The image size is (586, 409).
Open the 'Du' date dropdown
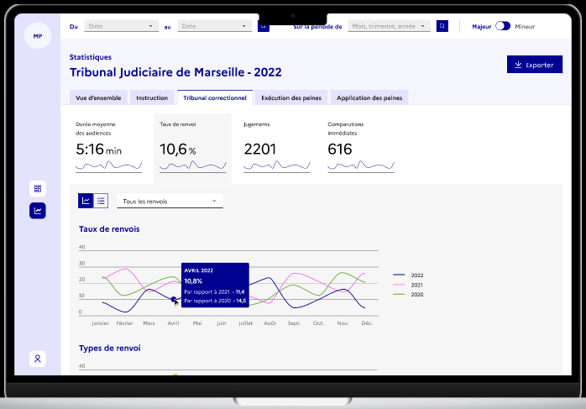point(122,26)
